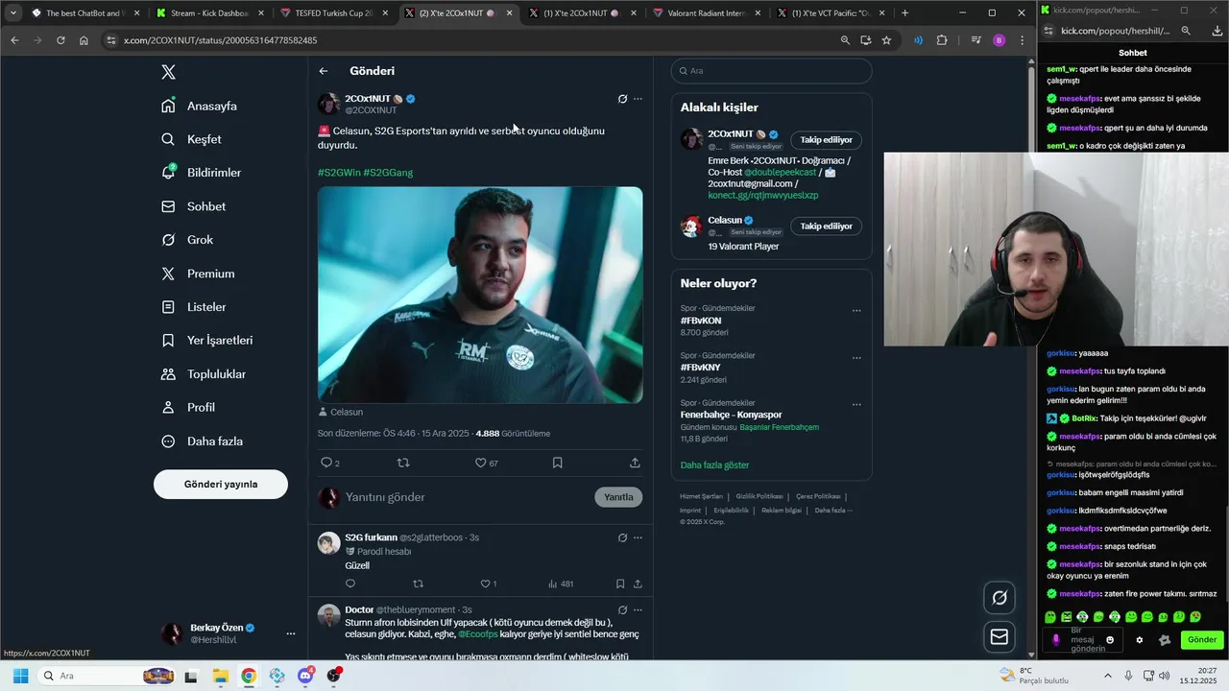Click Takip ediliyor button for Celasun
This screenshot has width=1229, height=691.
point(826,226)
